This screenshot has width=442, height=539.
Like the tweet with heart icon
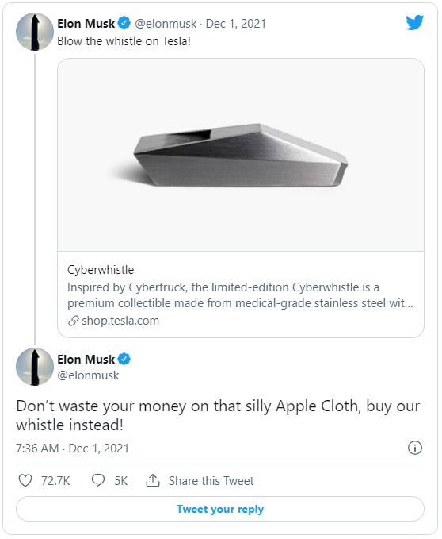[25, 480]
